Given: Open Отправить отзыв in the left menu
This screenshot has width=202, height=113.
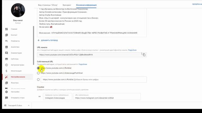Looking at the screenshot, I should point(18,98).
